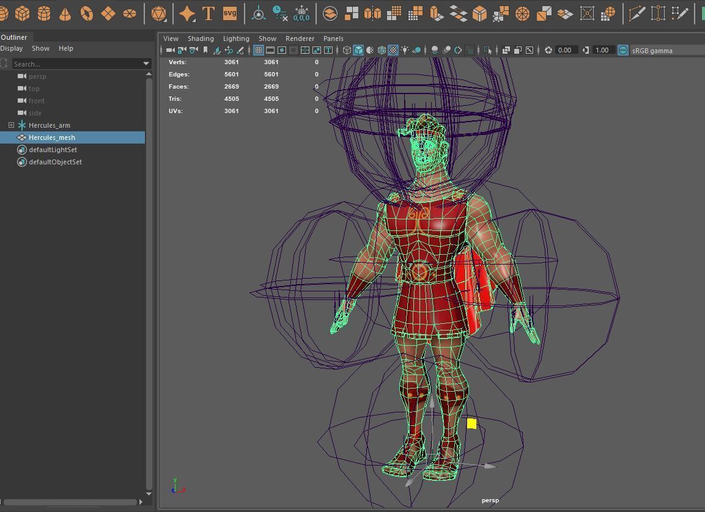This screenshot has width=705, height=512.
Task: Open the Outliner Show menu
Action: 40,48
